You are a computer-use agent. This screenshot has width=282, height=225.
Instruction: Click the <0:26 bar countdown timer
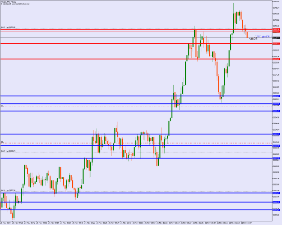[253, 39]
